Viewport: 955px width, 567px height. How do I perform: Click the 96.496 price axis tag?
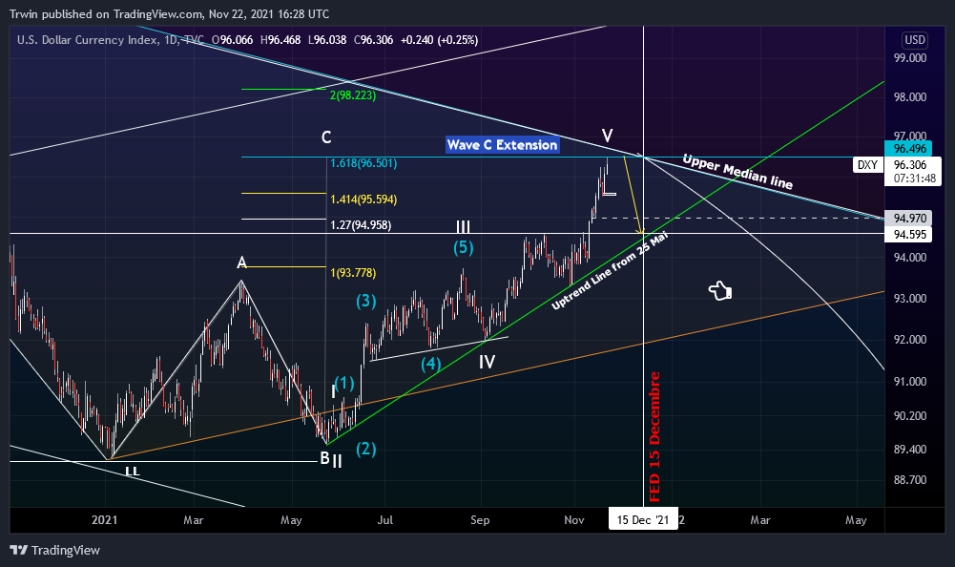(x=910, y=149)
